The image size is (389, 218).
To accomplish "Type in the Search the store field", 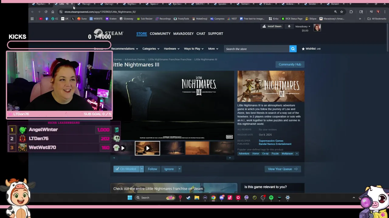I will pyautogui.click(x=257, y=49).
